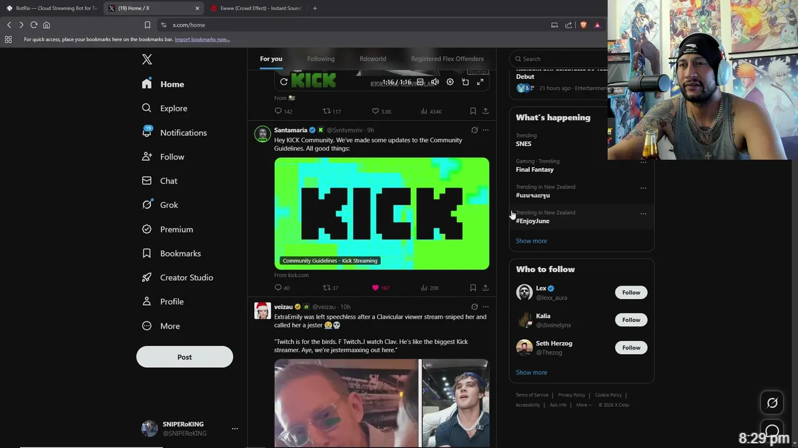Reload the page in the browser toolbar

point(34,25)
